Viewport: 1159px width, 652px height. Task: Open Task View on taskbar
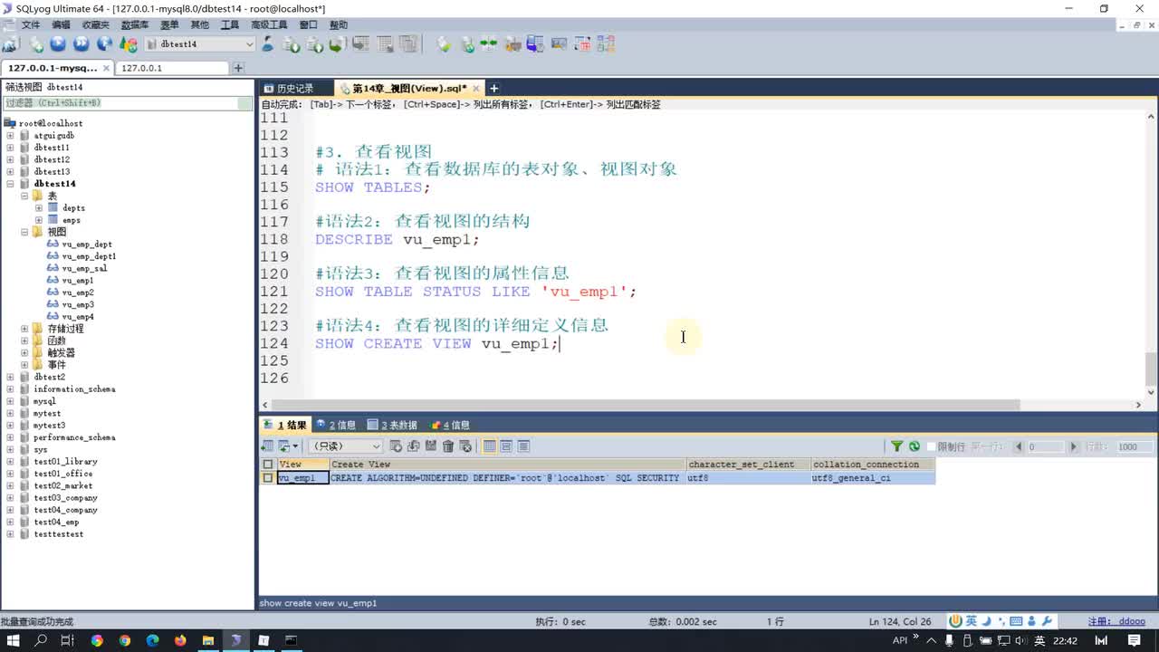point(68,640)
